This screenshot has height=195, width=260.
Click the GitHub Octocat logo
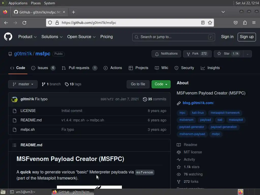coord(8,37)
